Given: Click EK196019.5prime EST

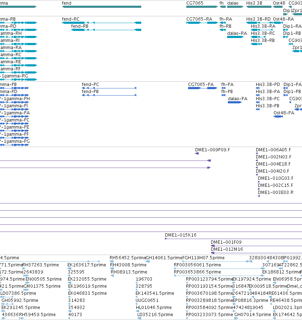Looking at the screenshot, I should [70, 290].
